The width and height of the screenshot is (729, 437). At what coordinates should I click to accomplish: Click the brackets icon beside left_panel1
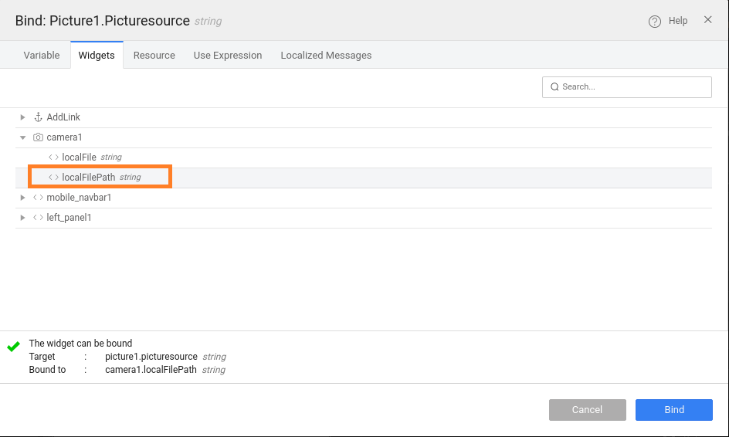coord(38,218)
